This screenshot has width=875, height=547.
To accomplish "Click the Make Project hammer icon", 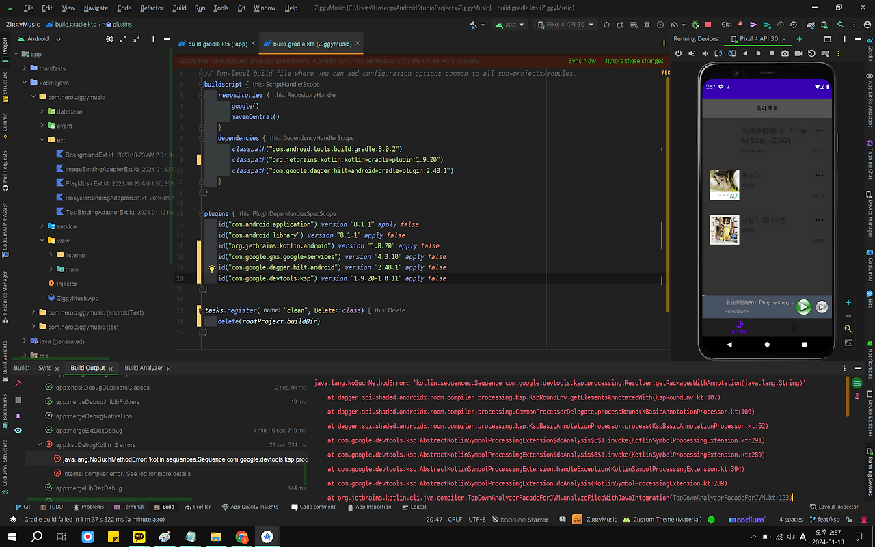I will click(473, 25).
